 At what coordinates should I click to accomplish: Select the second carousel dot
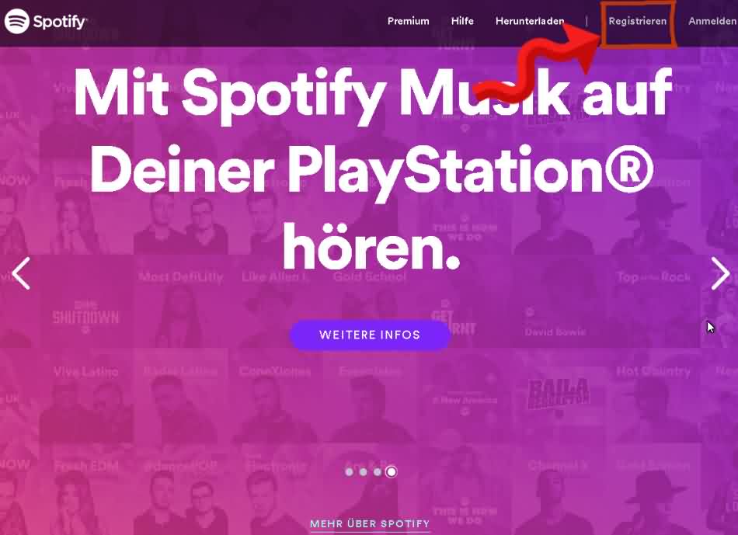point(363,471)
